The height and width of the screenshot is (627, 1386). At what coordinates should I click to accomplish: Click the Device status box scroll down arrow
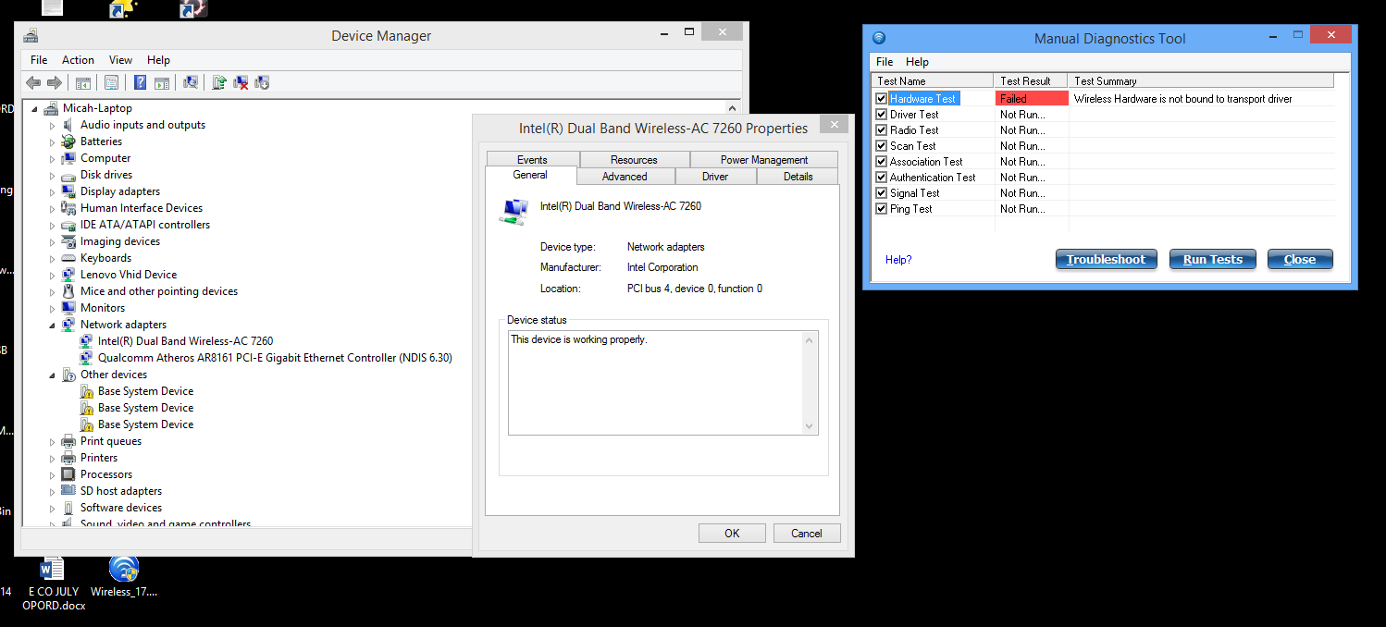pyautogui.click(x=811, y=426)
